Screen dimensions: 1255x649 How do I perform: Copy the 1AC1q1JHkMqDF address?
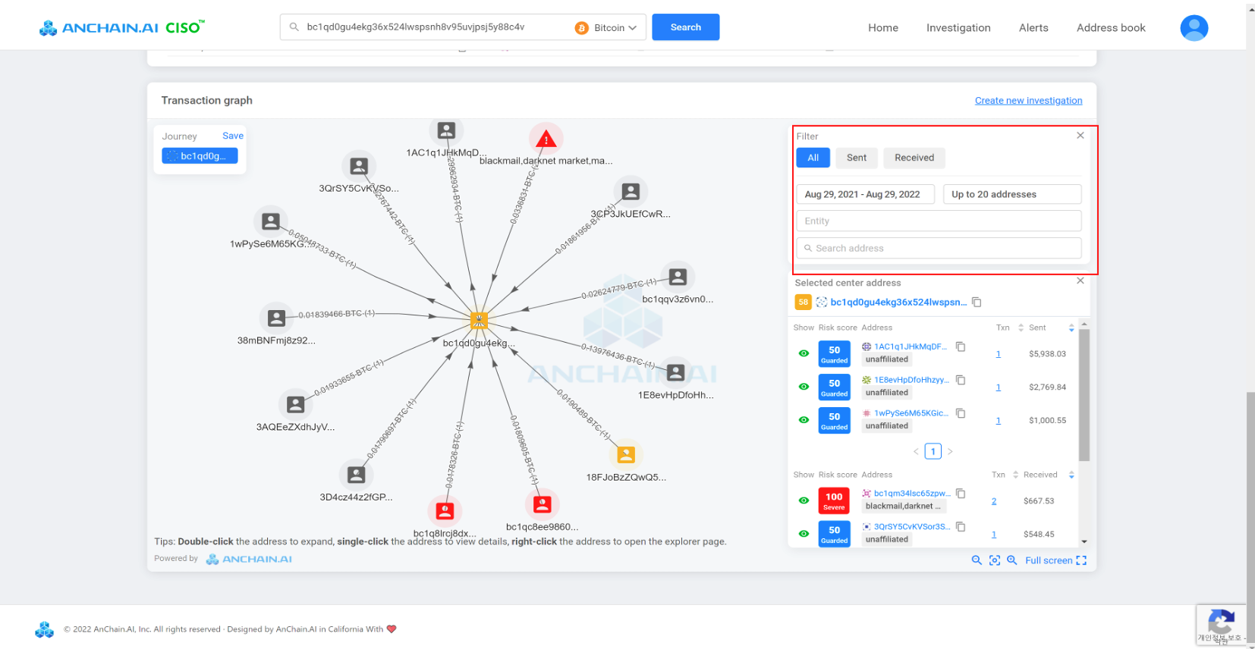click(961, 346)
